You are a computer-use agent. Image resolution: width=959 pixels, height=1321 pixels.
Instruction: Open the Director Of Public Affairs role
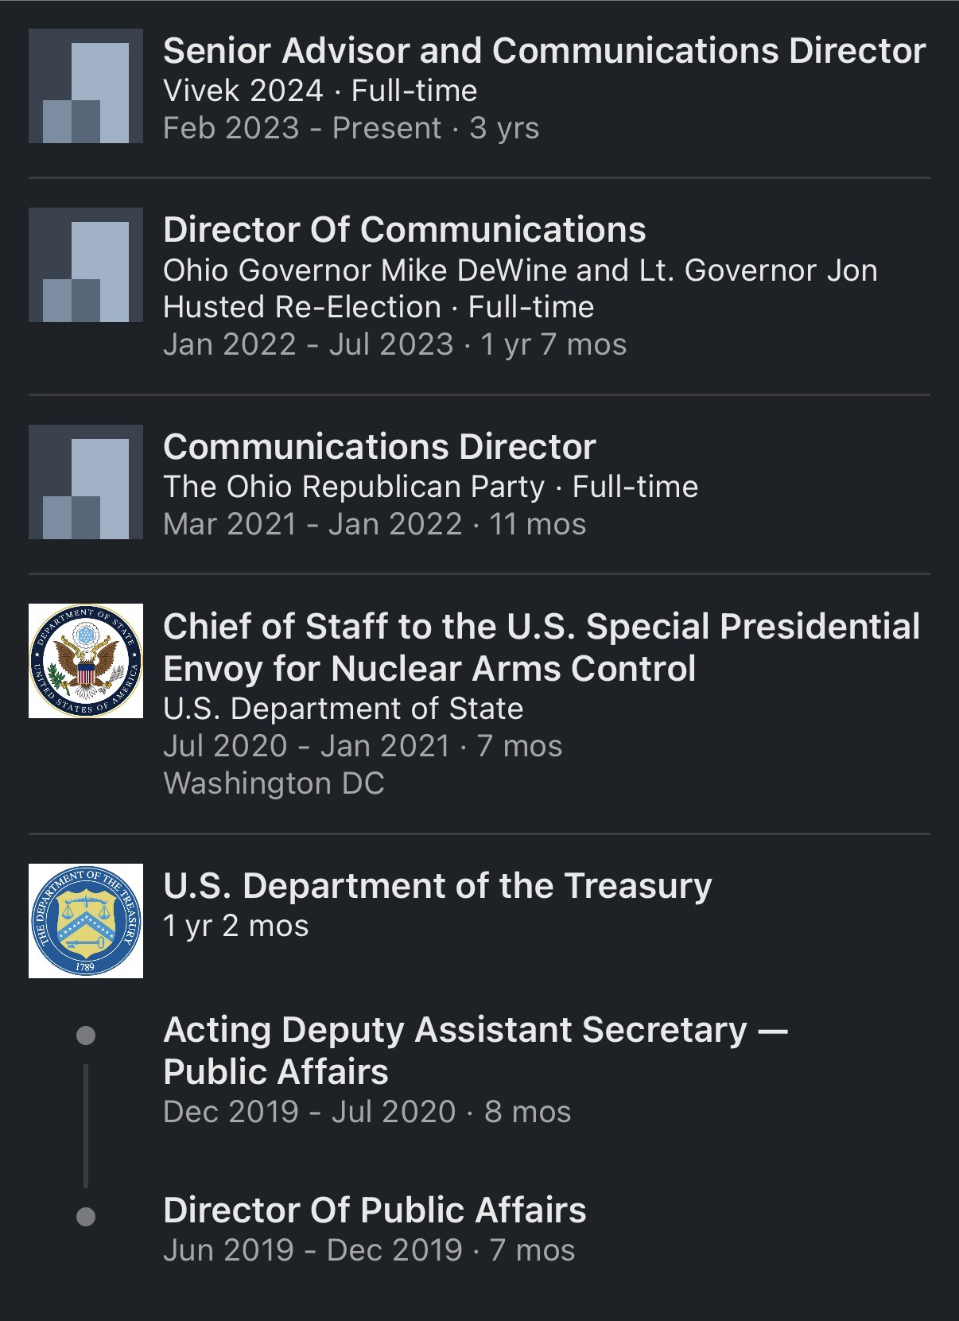click(x=375, y=1210)
